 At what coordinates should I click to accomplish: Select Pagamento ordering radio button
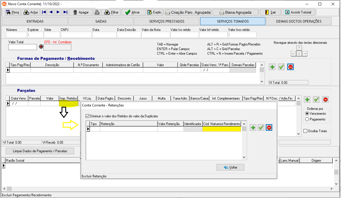coord(307,119)
